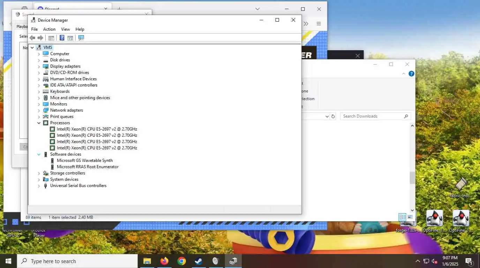
Task: Select the Print queues icon
Action: coord(46,117)
